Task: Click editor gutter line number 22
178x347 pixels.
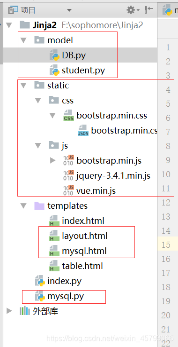Action: coord(166,343)
